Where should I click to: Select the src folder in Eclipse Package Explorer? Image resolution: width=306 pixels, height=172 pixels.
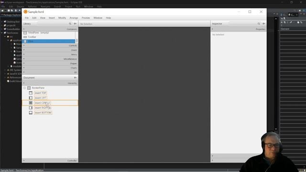pos(11,36)
